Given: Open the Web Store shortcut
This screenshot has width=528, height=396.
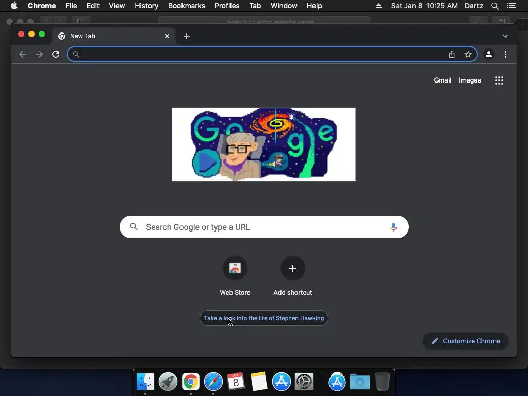Looking at the screenshot, I should (x=235, y=276).
